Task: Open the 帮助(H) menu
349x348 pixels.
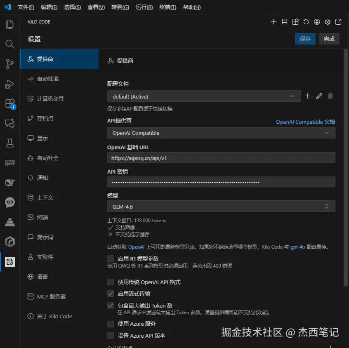Action: (x=191, y=7)
